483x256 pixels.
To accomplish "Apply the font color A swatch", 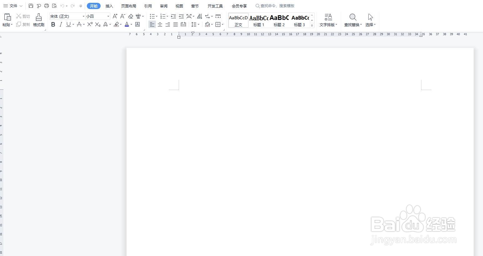I will pyautogui.click(x=127, y=24).
